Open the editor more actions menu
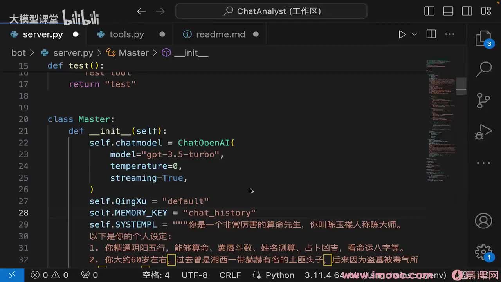 tap(450, 34)
